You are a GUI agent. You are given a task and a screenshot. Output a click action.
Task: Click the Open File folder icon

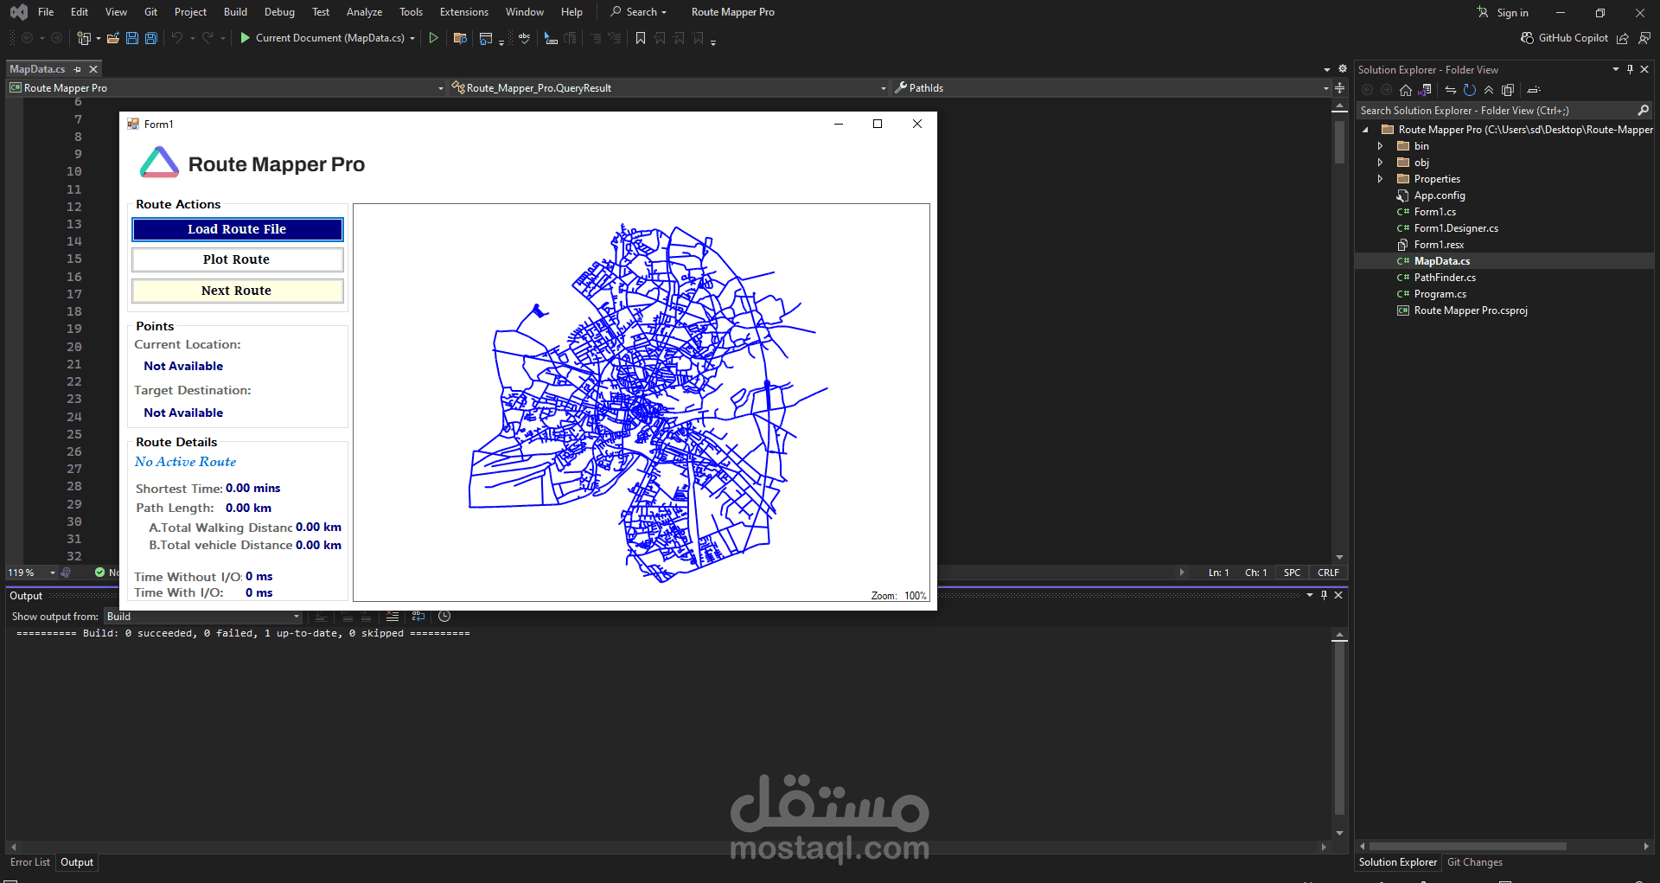click(113, 38)
